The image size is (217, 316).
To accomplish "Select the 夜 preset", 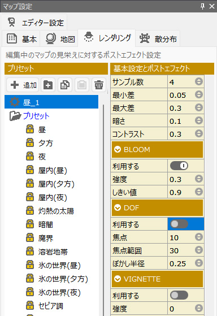I will click(x=42, y=157).
